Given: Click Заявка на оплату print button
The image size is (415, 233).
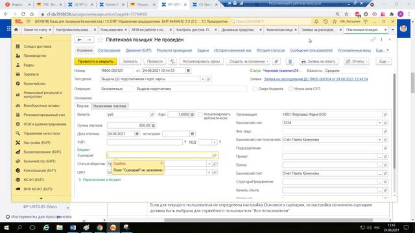Looking at the screenshot, I should coord(319,61).
